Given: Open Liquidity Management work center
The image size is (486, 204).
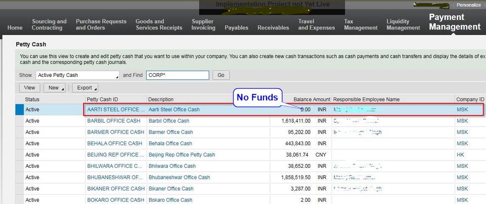Looking at the screenshot, I should point(403,24).
